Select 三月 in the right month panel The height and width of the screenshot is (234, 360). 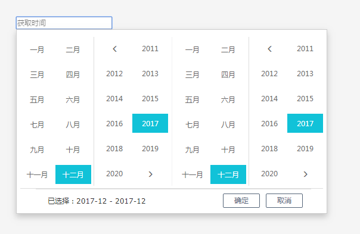192,74
